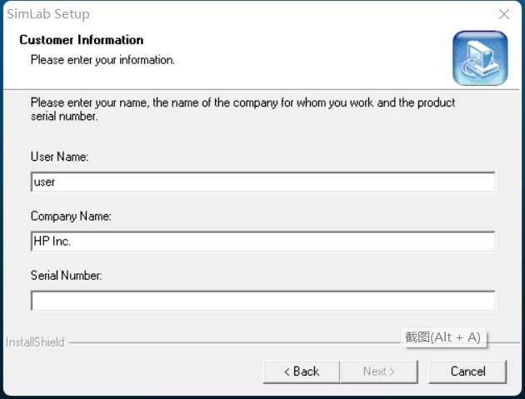
Task: Click the "User Name:" label
Action: 59,157
